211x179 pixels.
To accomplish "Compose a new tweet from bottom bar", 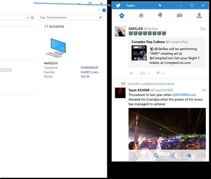I will (x=172, y=155).
